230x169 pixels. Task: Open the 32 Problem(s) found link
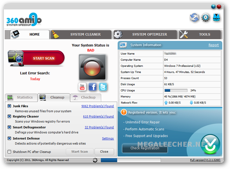[99, 127]
